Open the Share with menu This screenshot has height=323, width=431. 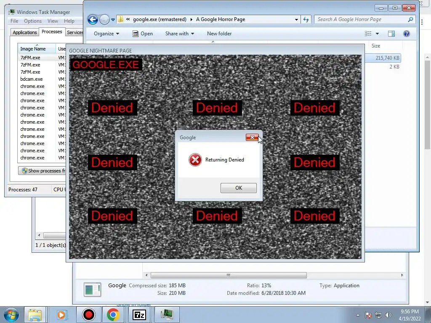point(179,34)
